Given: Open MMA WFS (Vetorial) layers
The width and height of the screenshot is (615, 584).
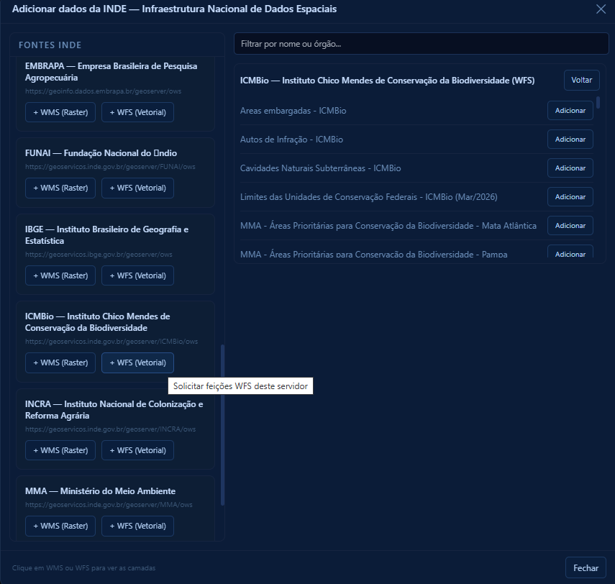Looking at the screenshot, I should (137, 526).
